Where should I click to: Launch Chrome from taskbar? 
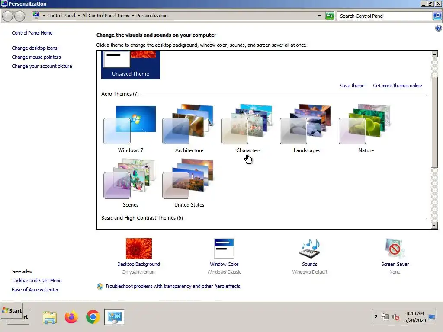(93, 317)
